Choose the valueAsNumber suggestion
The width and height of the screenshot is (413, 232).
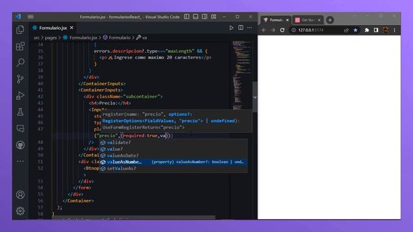[174, 162]
